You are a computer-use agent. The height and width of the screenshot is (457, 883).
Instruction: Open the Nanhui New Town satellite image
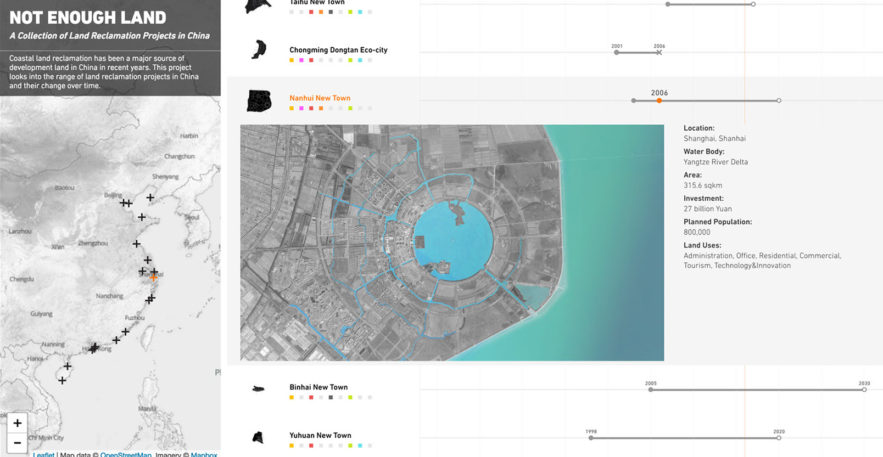point(452,242)
